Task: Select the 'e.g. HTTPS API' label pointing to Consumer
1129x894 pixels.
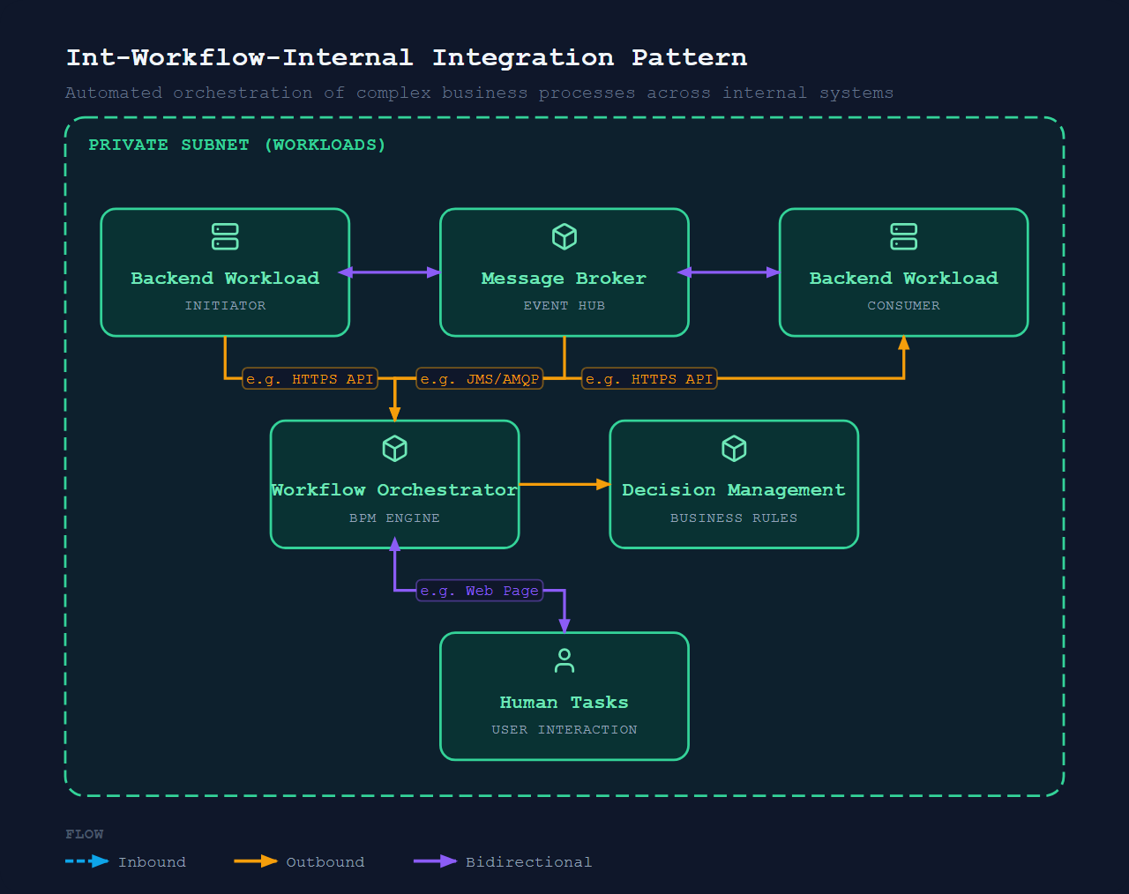Action: [649, 379]
